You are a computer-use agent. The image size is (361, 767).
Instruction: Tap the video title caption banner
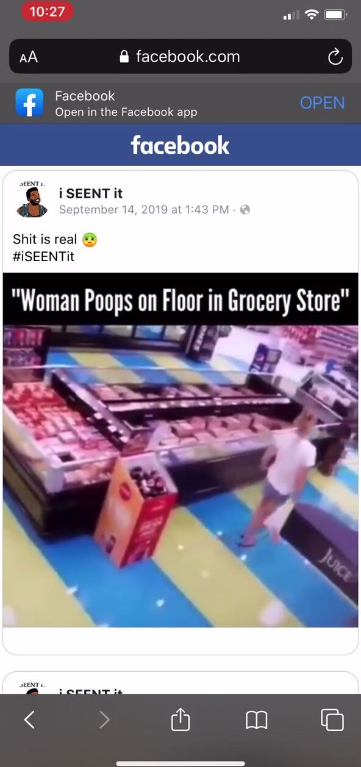coord(180,300)
